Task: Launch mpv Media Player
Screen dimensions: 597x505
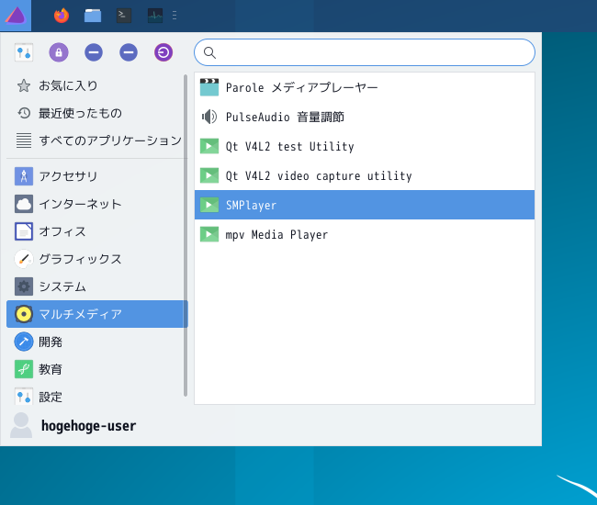Action: (365, 234)
